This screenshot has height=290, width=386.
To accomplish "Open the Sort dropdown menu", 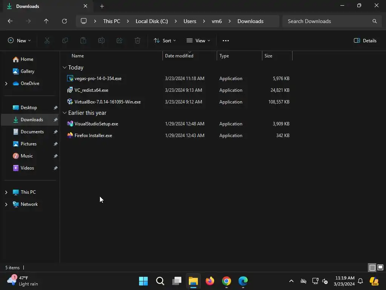I will (x=165, y=41).
